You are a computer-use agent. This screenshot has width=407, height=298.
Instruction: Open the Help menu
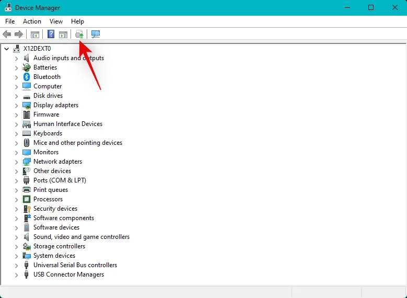(77, 21)
